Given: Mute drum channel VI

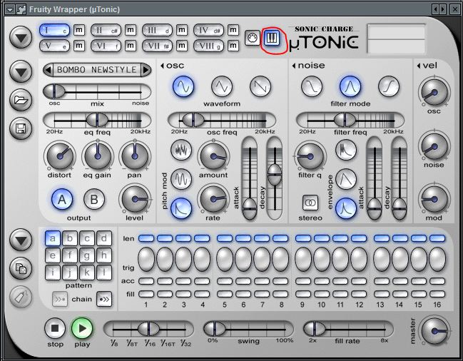Looking at the screenshot, I should (131, 46).
